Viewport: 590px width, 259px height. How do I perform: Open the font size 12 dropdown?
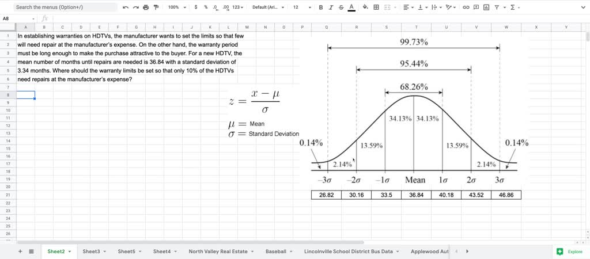302,7
